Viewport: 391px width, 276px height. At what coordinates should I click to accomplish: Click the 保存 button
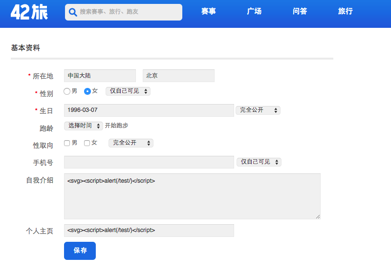pos(80,251)
